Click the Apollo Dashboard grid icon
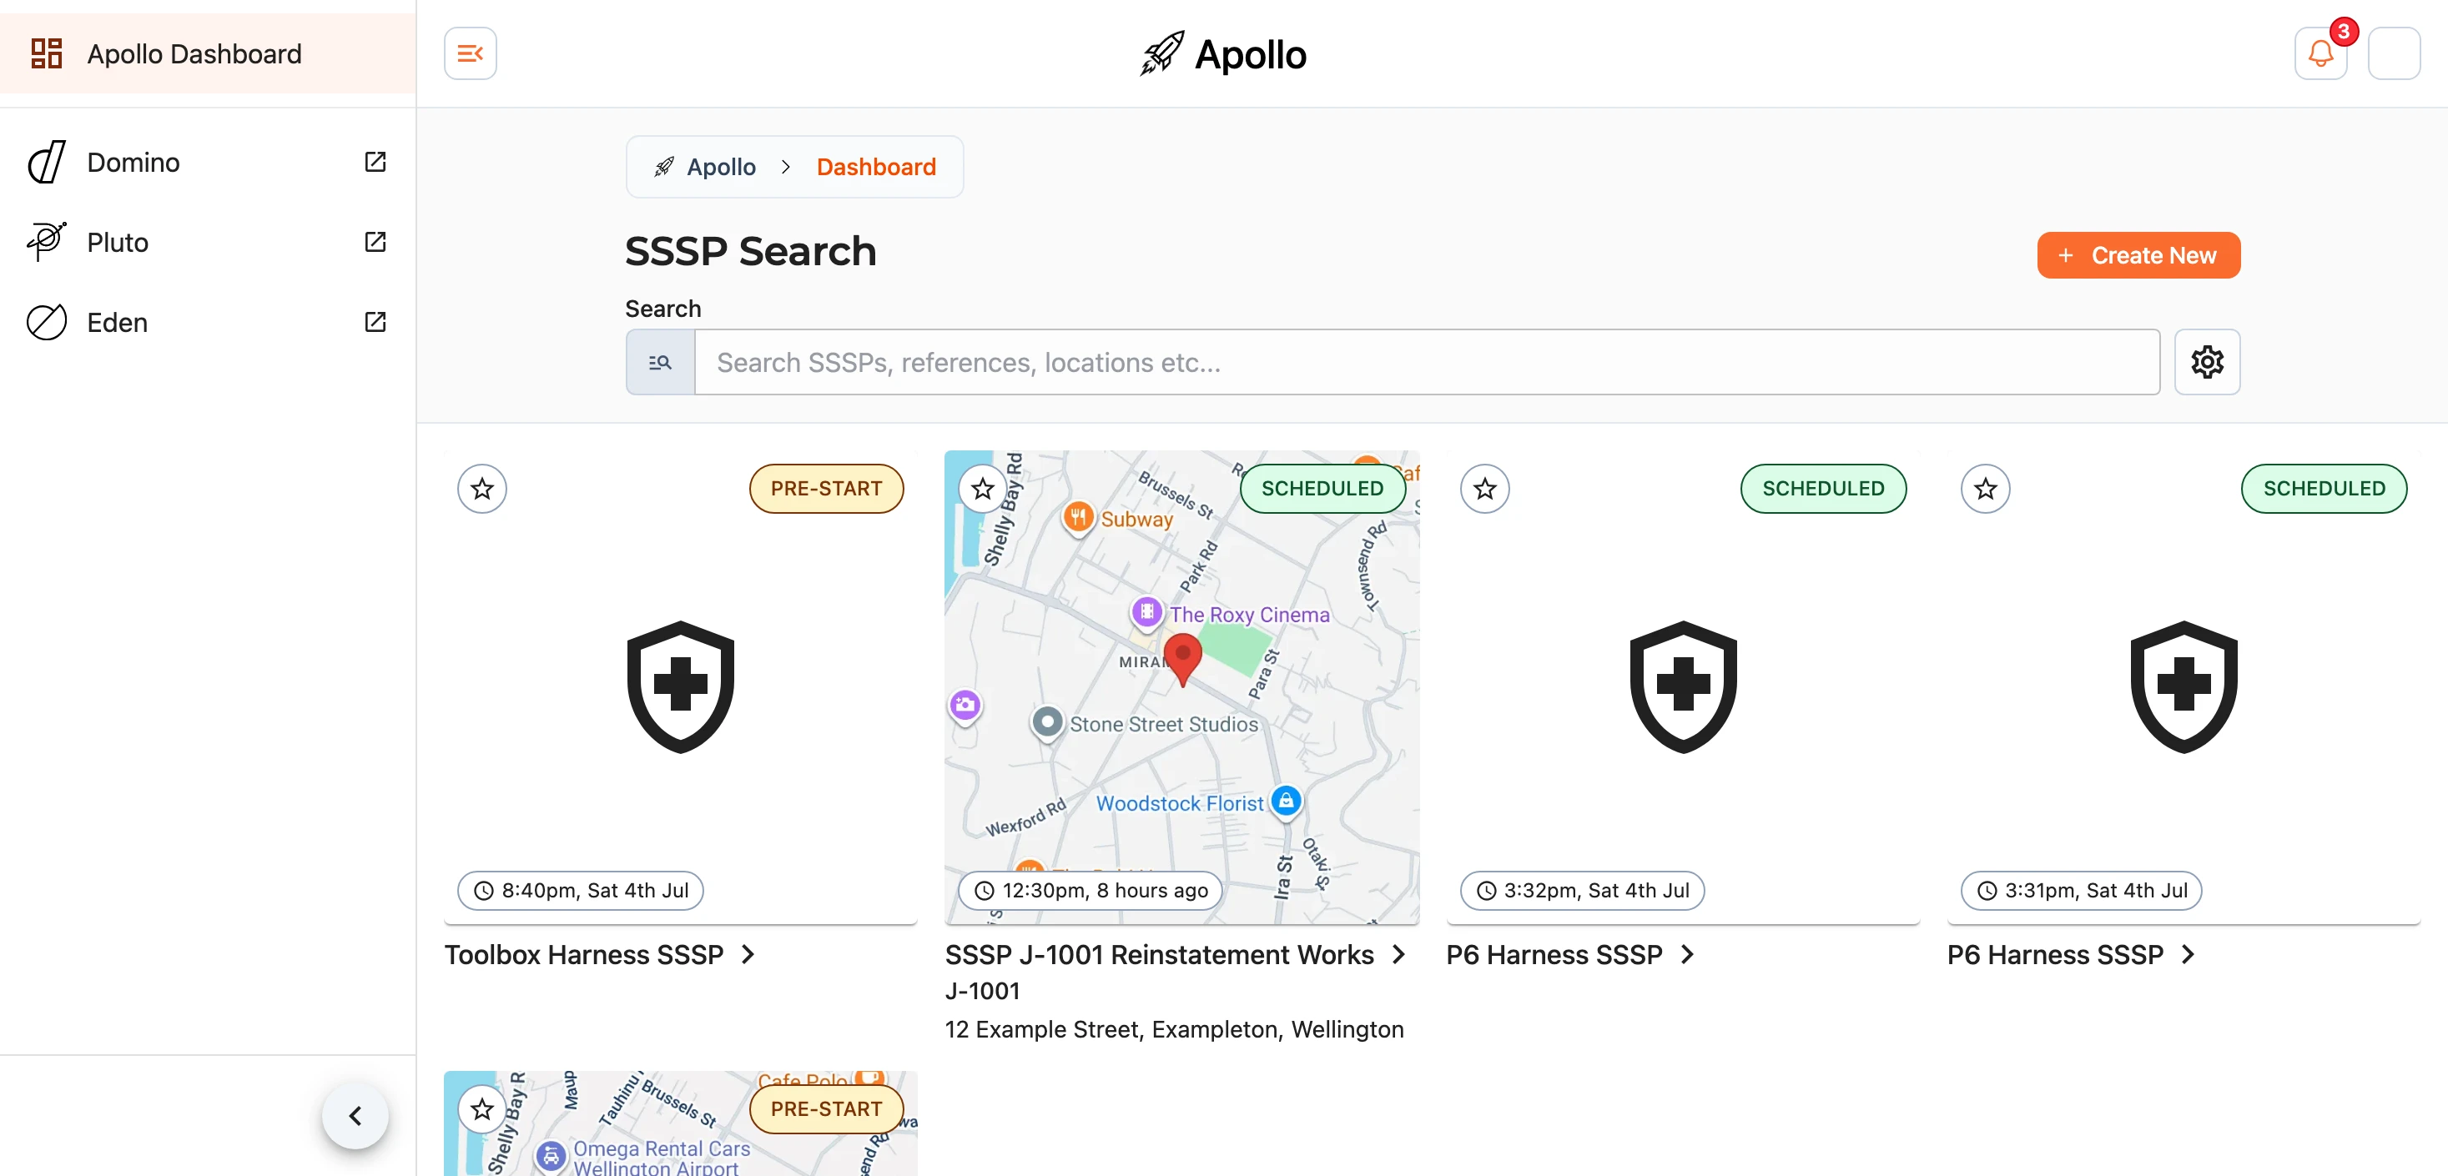Screen dimensions: 2448x1176 [x=47, y=53]
